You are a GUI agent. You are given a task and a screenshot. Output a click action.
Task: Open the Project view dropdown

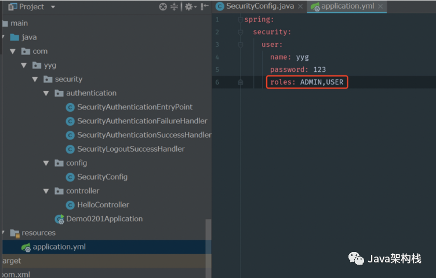(53, 7)
